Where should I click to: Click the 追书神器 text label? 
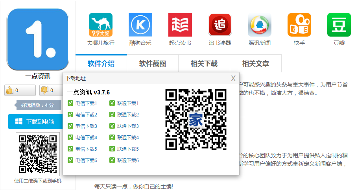click(x=220, y=43)
